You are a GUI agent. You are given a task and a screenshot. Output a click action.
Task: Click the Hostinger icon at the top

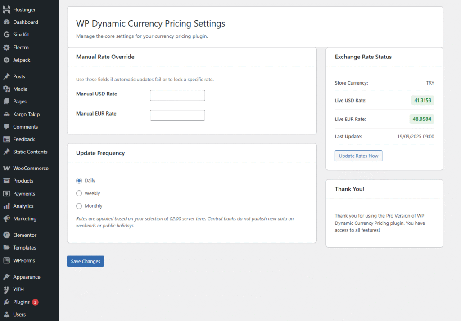click(6, 9)
